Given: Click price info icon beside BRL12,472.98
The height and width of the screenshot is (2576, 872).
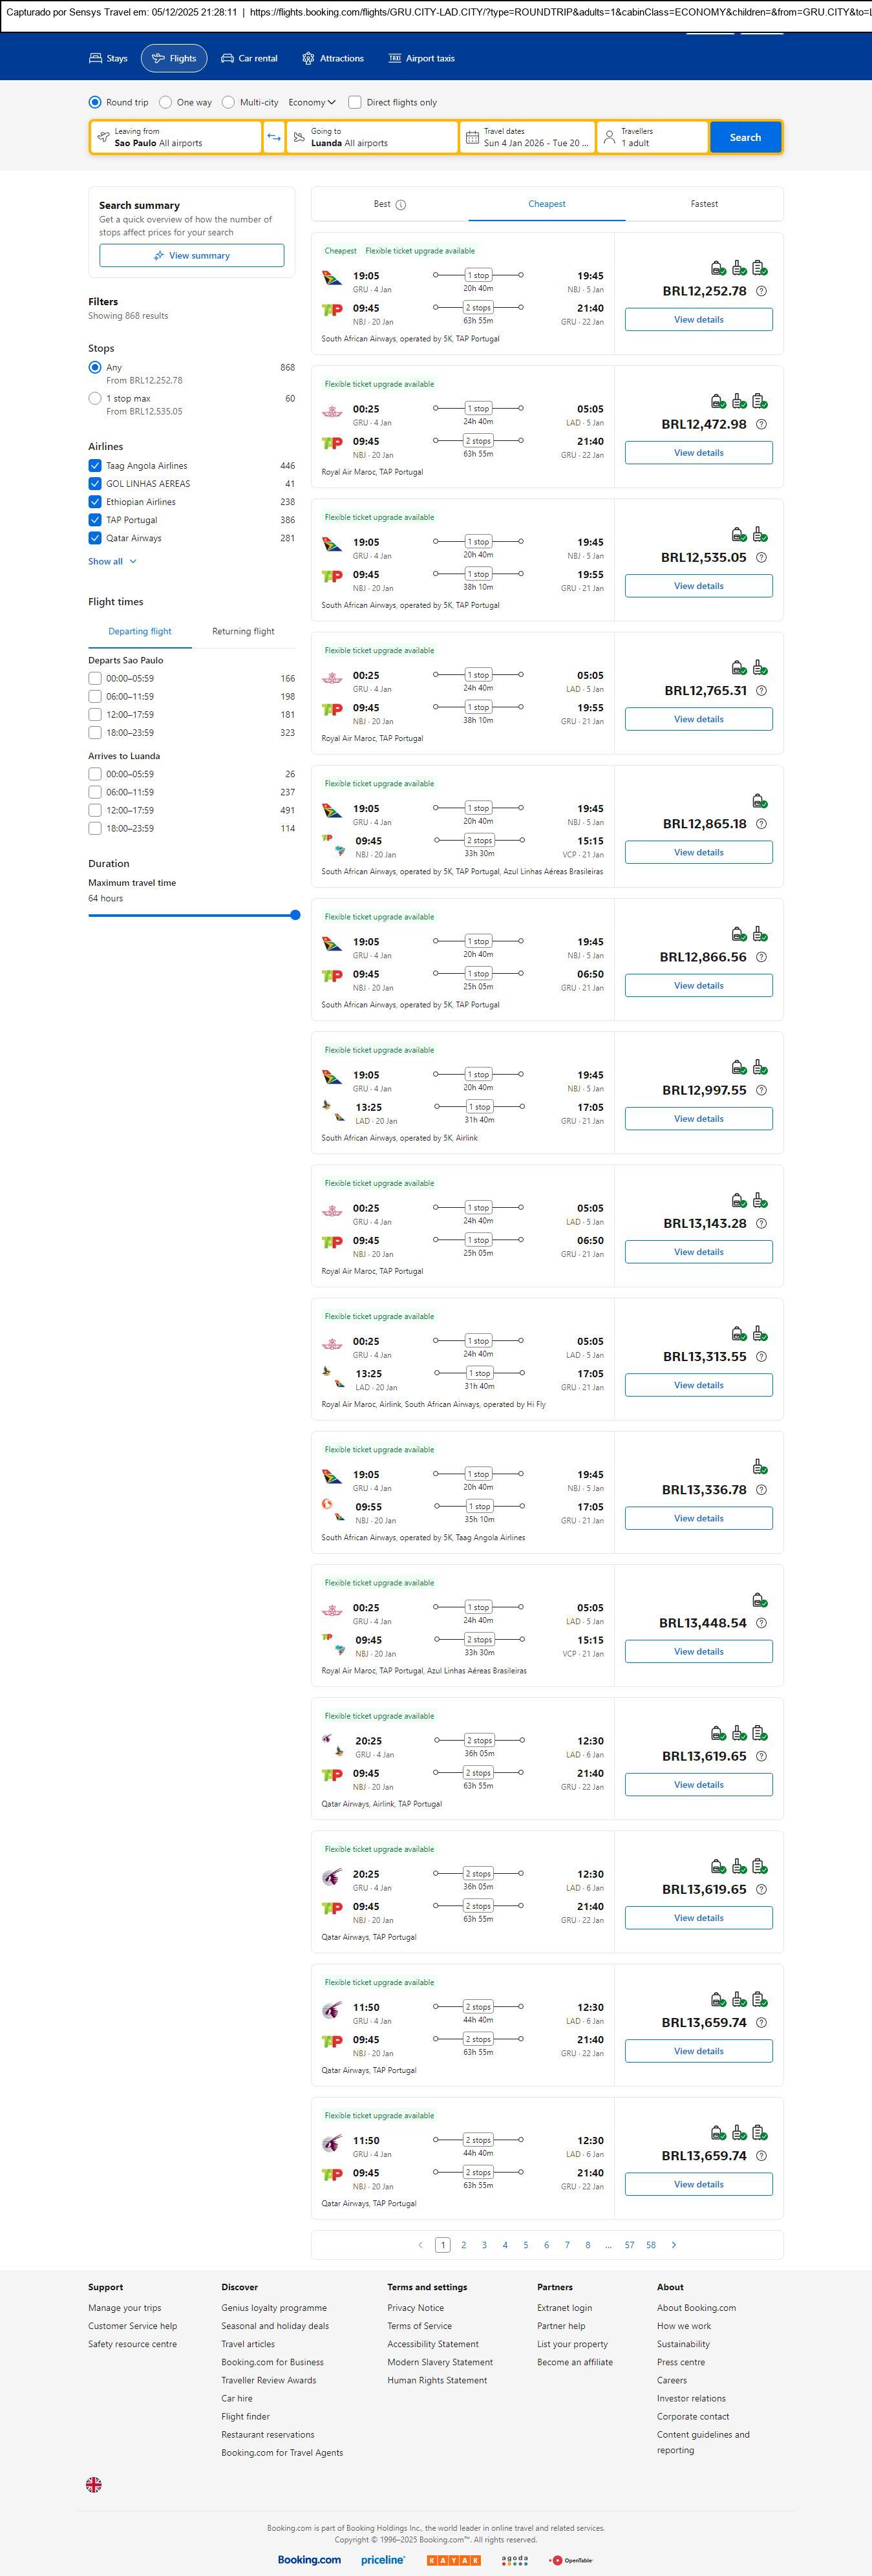Looking at the screenshot, I should coord(761,424).
